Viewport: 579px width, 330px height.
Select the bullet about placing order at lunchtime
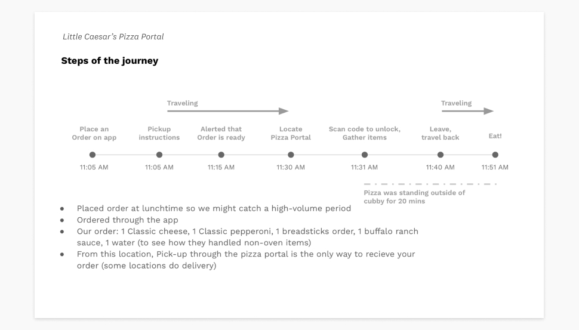[x=214, y=208]
